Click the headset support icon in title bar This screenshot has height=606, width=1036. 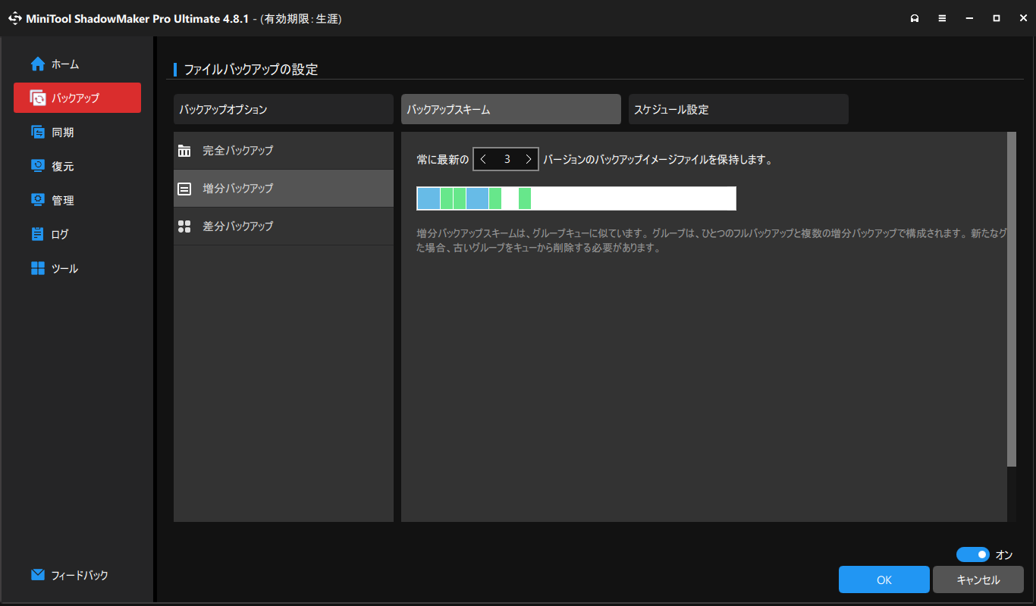[915, 18]
